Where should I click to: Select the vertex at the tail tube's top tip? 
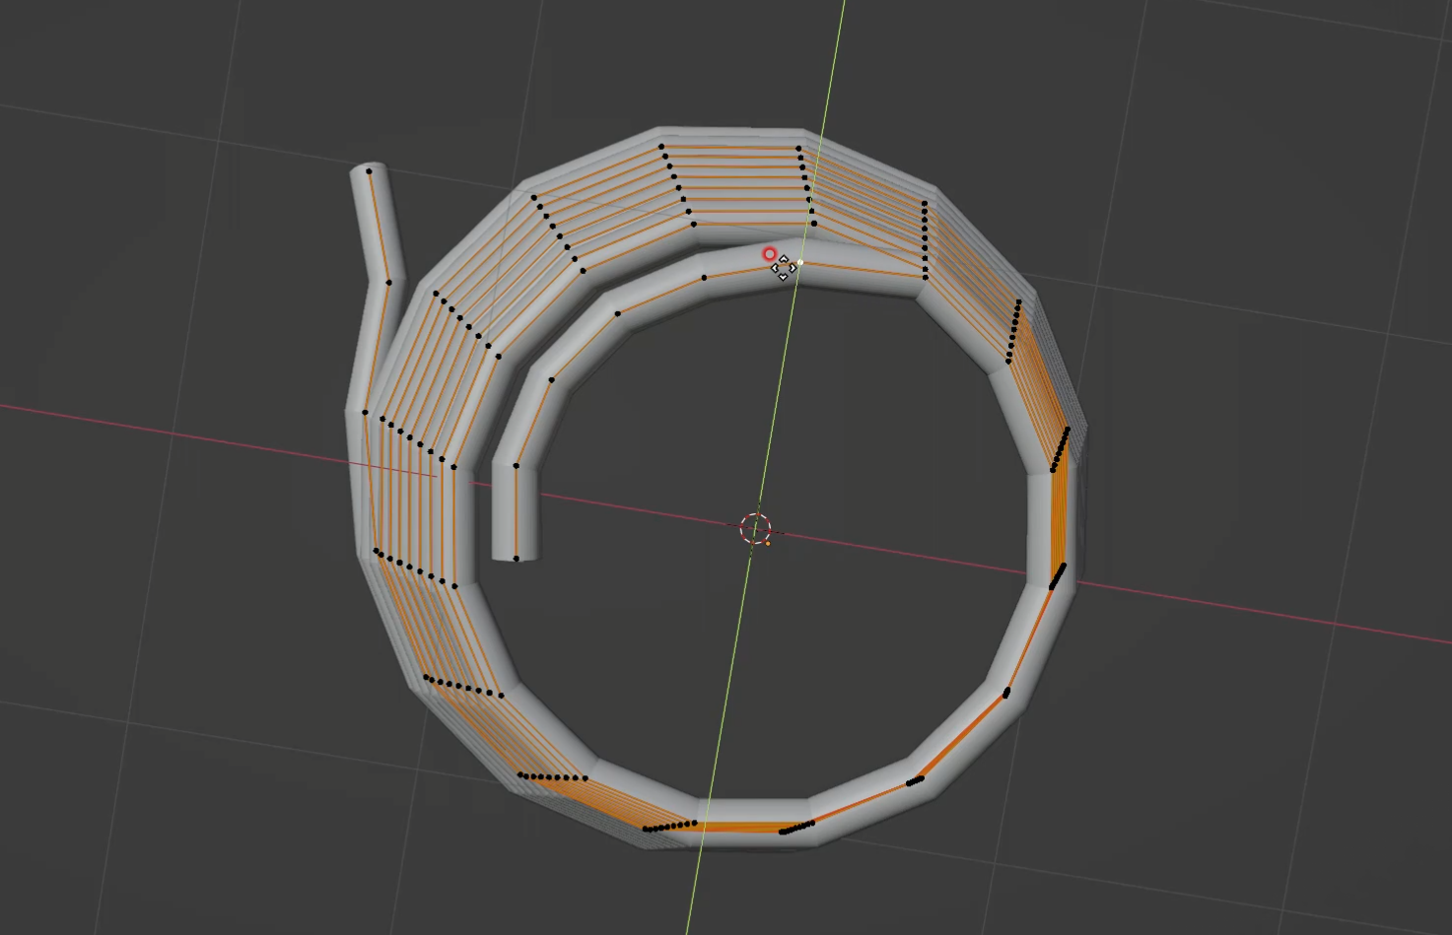coord(370,171)
